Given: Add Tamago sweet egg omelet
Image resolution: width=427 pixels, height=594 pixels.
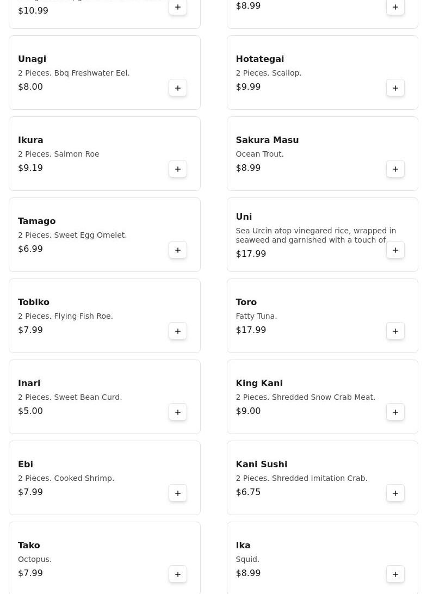Looking at the screenshot, I should pyautogui.click(x=178, y=250).
